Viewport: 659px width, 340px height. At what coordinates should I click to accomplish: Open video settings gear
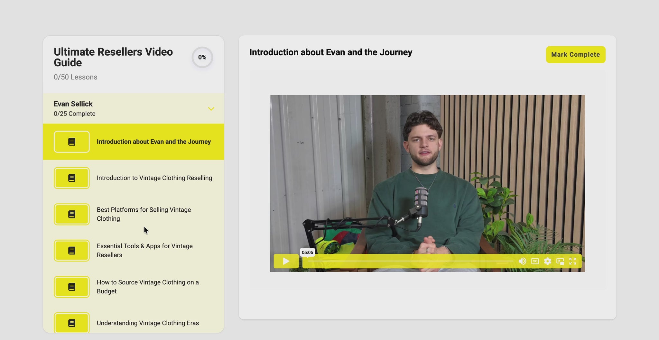(x=547, y=261)
